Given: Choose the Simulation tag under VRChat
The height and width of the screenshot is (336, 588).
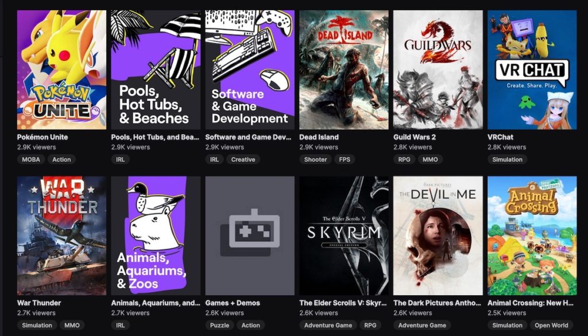Looking at the screenshot, I should point(508,159).
